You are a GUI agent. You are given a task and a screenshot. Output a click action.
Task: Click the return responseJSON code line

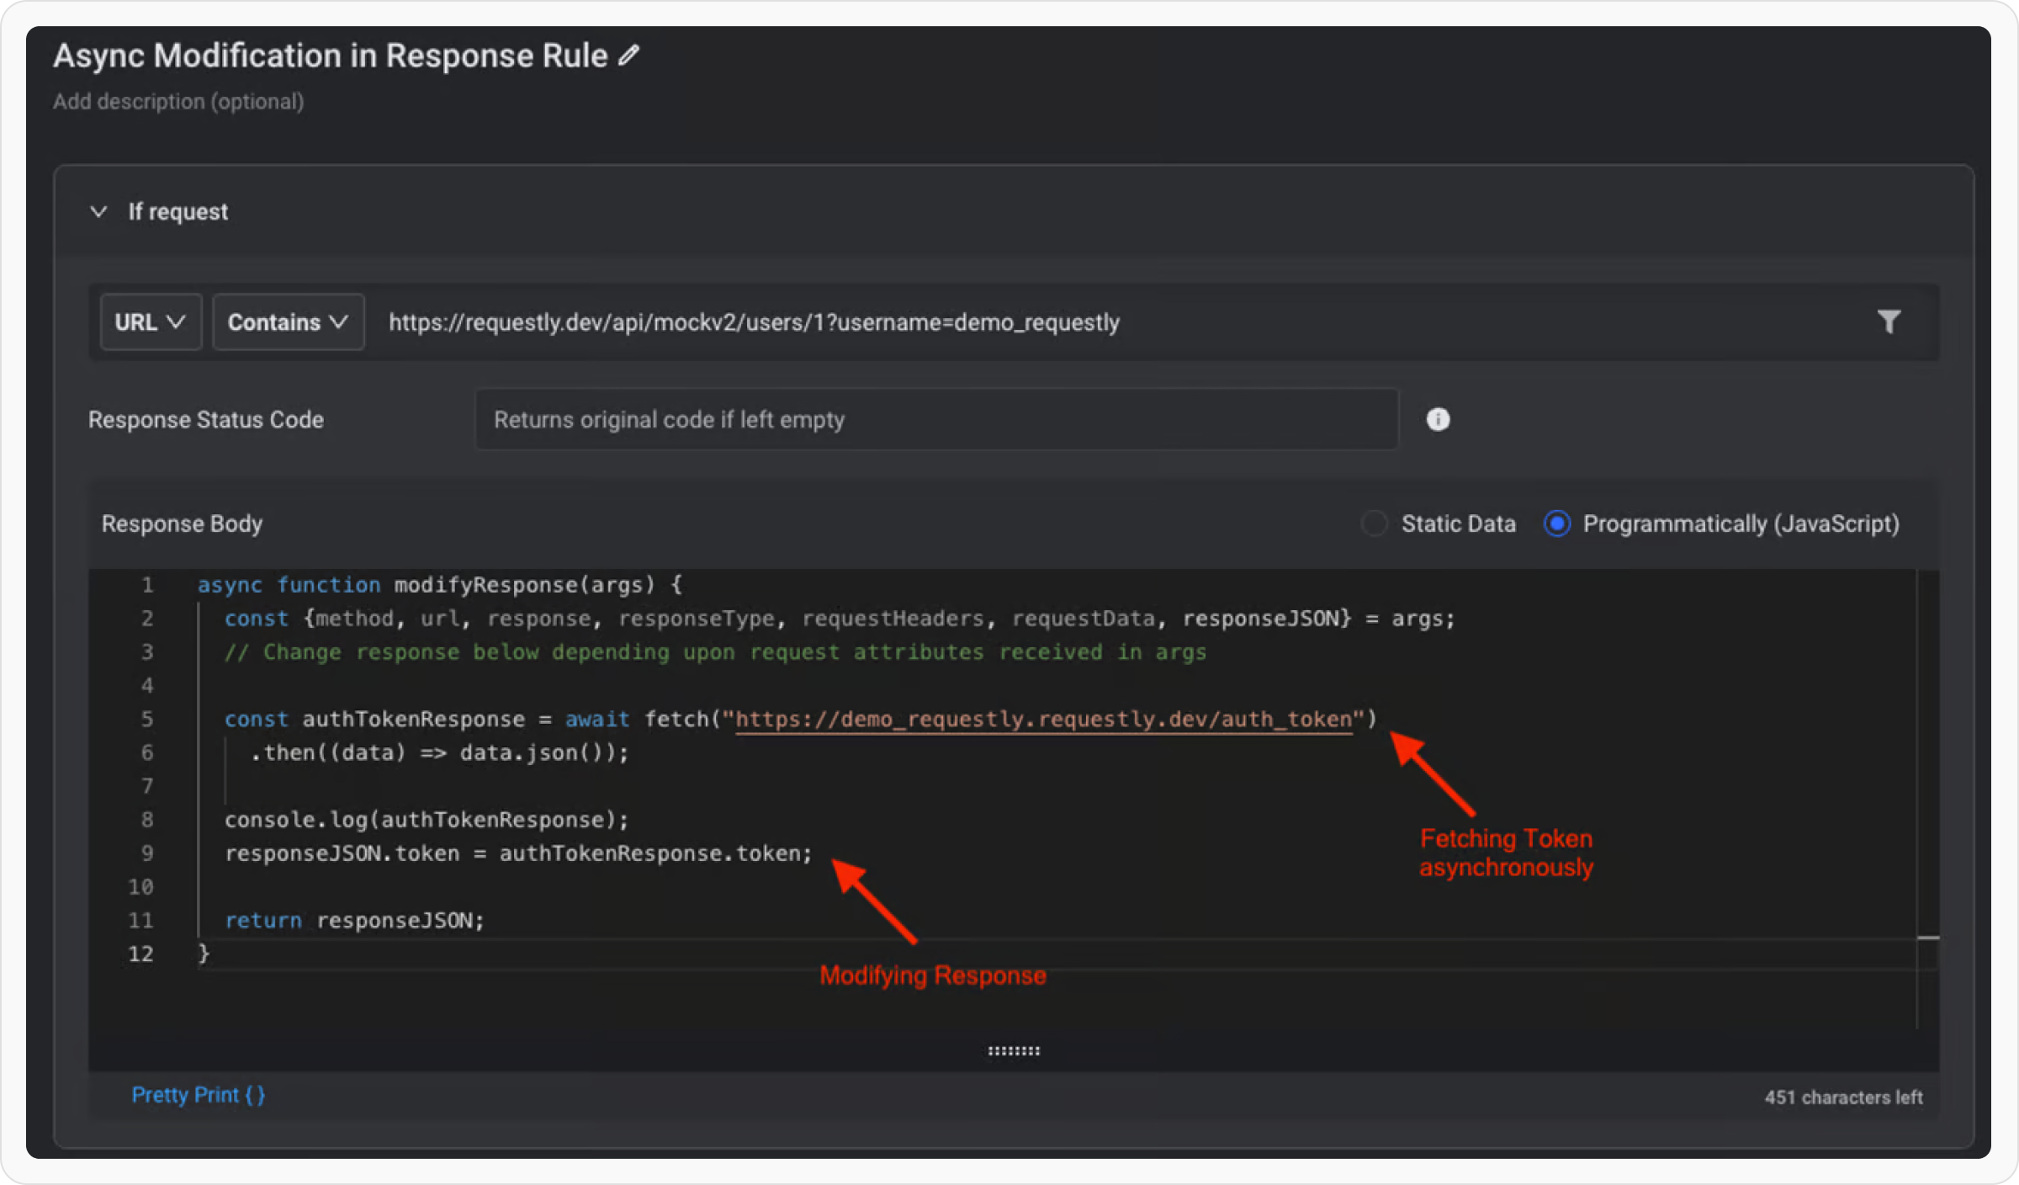pyautogui.click(x=354, y=921)
